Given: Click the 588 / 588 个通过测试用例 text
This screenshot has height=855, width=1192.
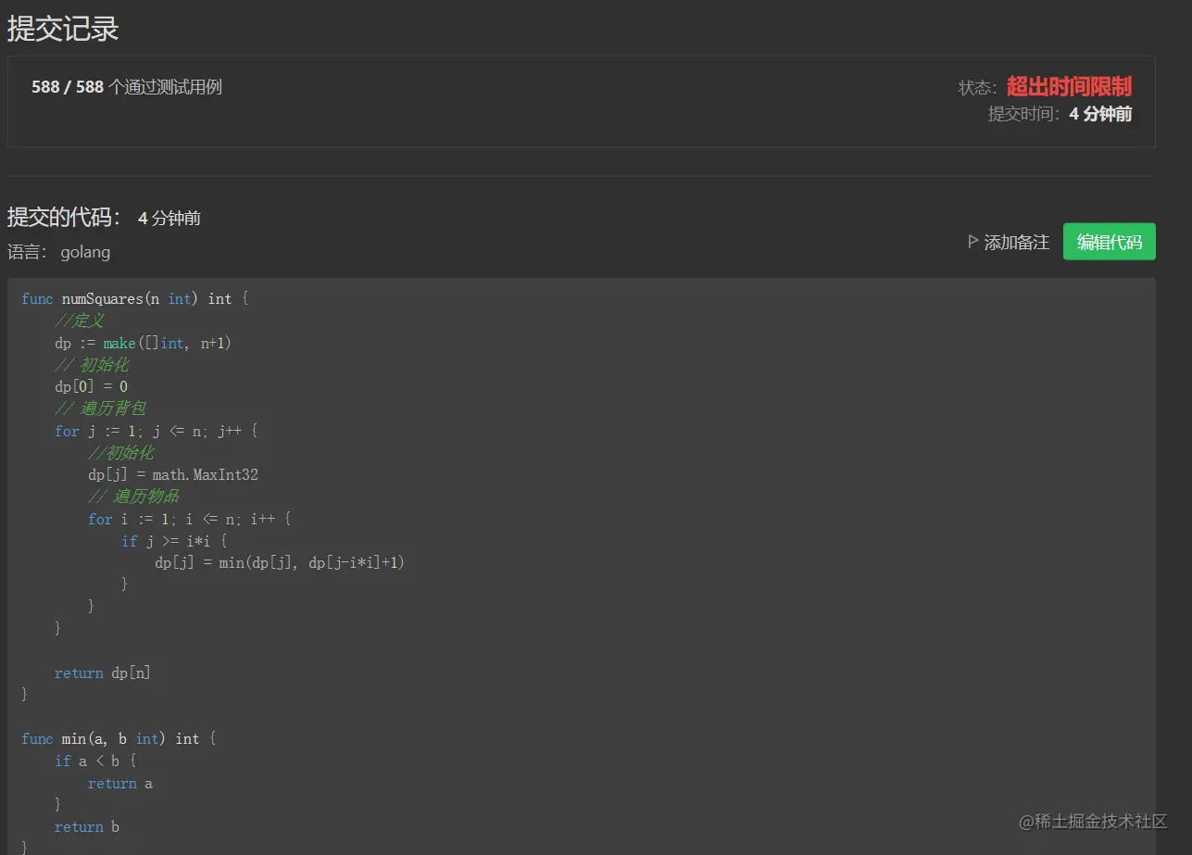Looking at the screenshot, I should pyautogui.click(x=127, y=87).
